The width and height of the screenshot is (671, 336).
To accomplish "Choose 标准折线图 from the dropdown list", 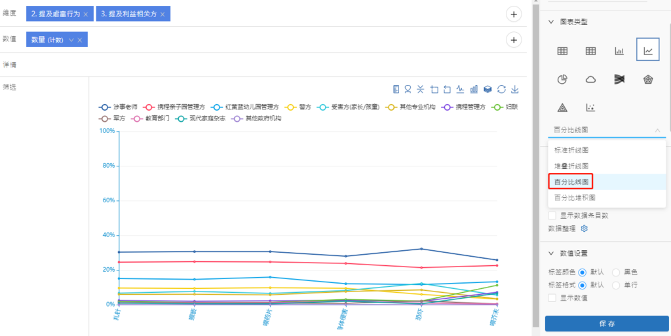I will point(571,150).
